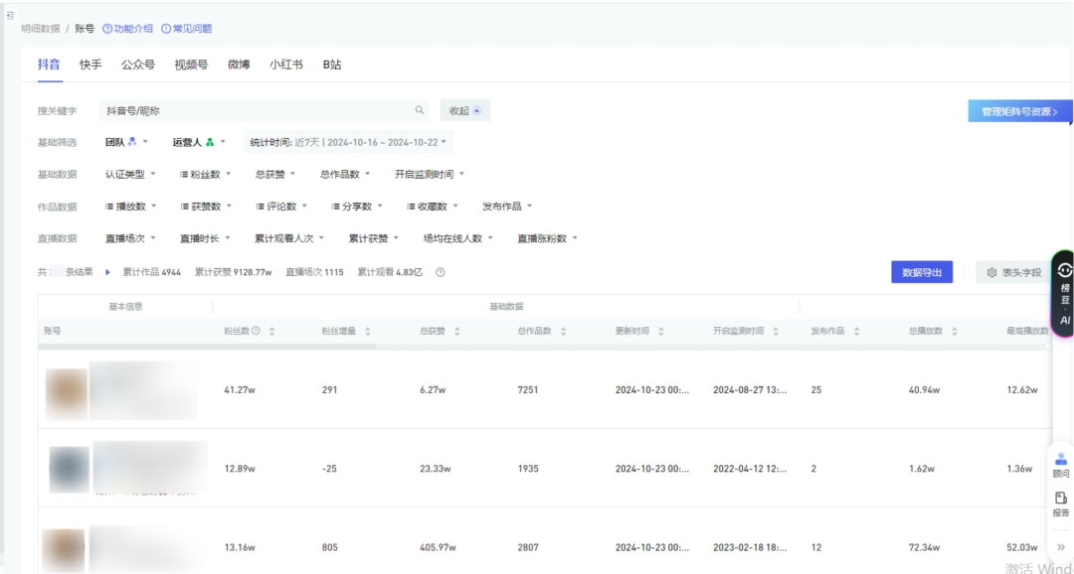The height and width of the screenshot is (574, 1074).
Task: Open avatar of the 12.89w fans account
Action: tap(70, 470)
